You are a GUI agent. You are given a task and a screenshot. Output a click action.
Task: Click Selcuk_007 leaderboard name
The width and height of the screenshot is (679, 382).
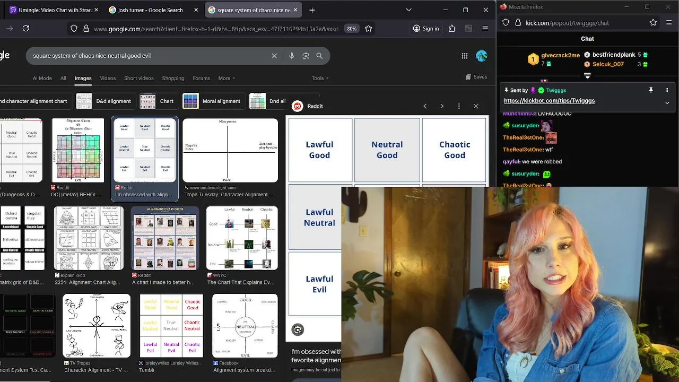(608, 64)
